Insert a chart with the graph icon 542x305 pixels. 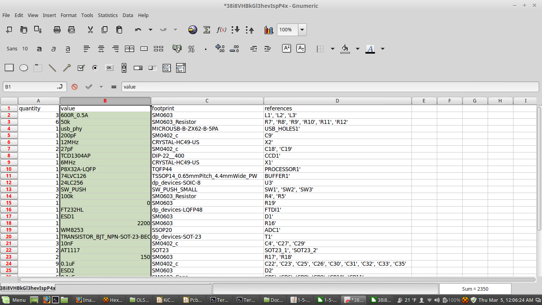[x=269, y=30]
